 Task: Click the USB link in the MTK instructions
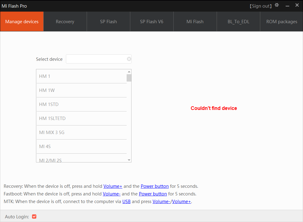point(126,201)
